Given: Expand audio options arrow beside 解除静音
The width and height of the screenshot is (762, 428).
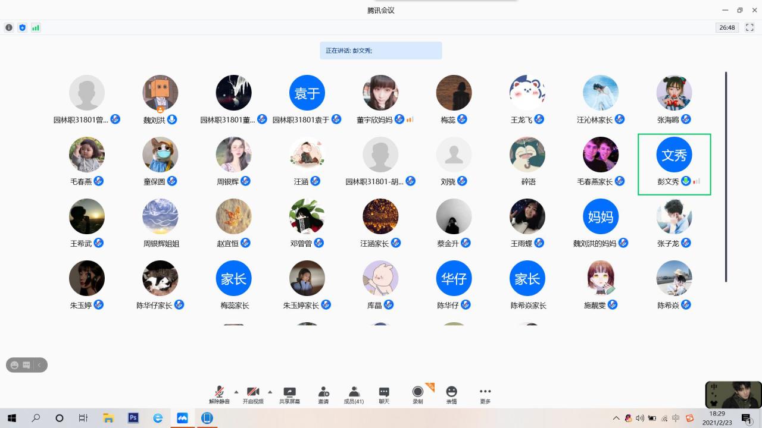Looking at the screenshot, I should [236, 392].
